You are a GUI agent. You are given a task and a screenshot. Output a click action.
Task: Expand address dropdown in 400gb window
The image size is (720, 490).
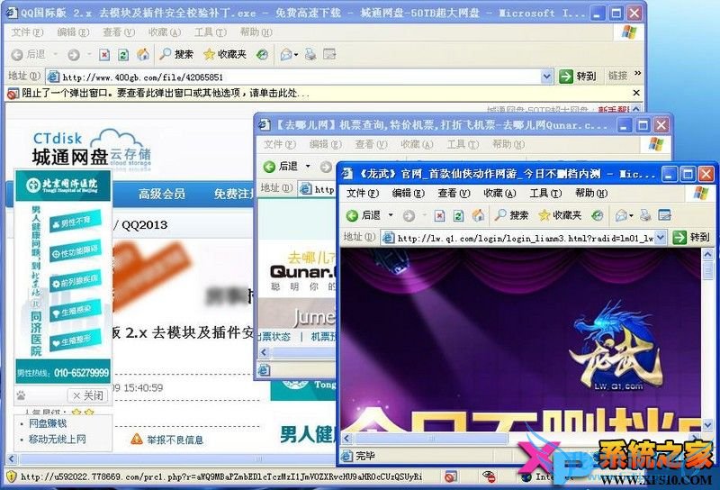coord(546,77)
